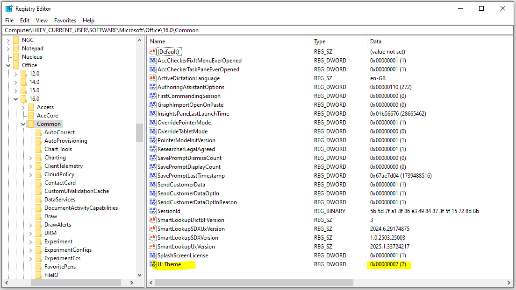Click the SendCustomerData DWORD icon
The image size is (516, 290).
[153, 184]
